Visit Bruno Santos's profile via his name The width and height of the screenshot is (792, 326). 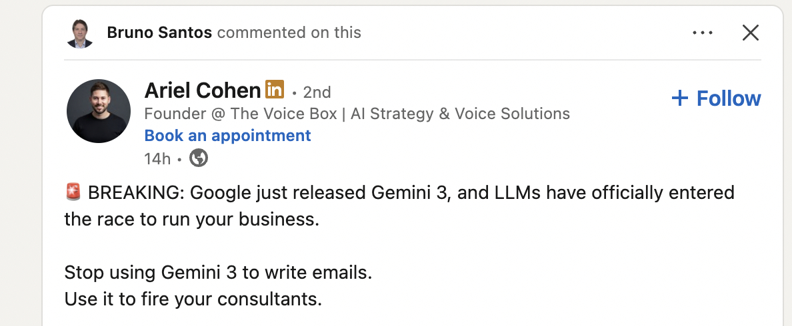tap(159, 33)
